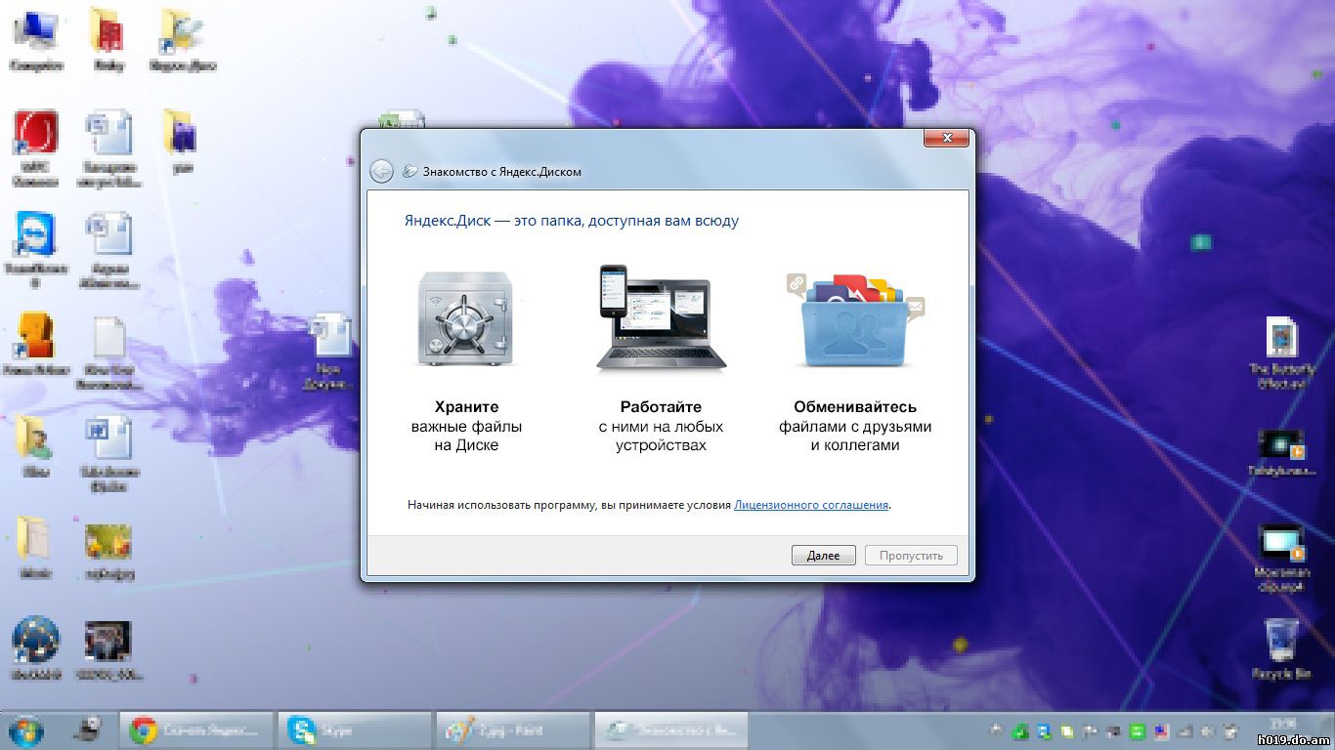Click the blue shared folder icon above Обменивайтесь
1335x750 pixels.
855,320
